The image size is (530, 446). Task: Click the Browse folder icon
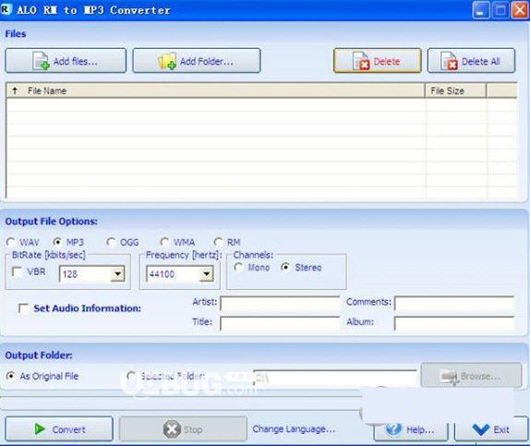click(x=449, y=377)
